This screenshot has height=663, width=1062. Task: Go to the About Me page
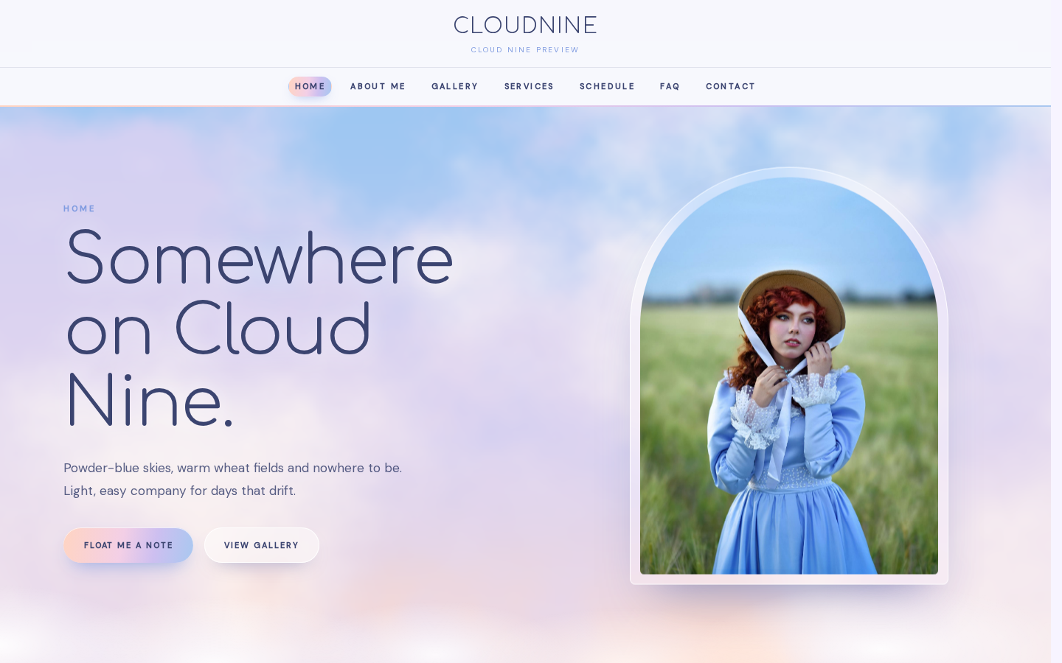[378, 86]
